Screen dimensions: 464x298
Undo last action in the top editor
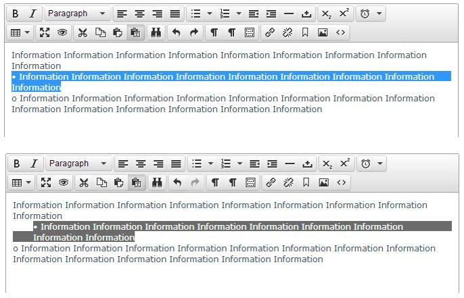(177, 32)
